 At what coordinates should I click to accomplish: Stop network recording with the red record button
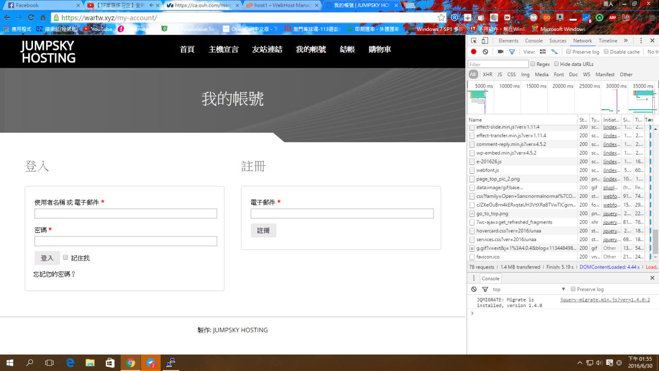474,52
